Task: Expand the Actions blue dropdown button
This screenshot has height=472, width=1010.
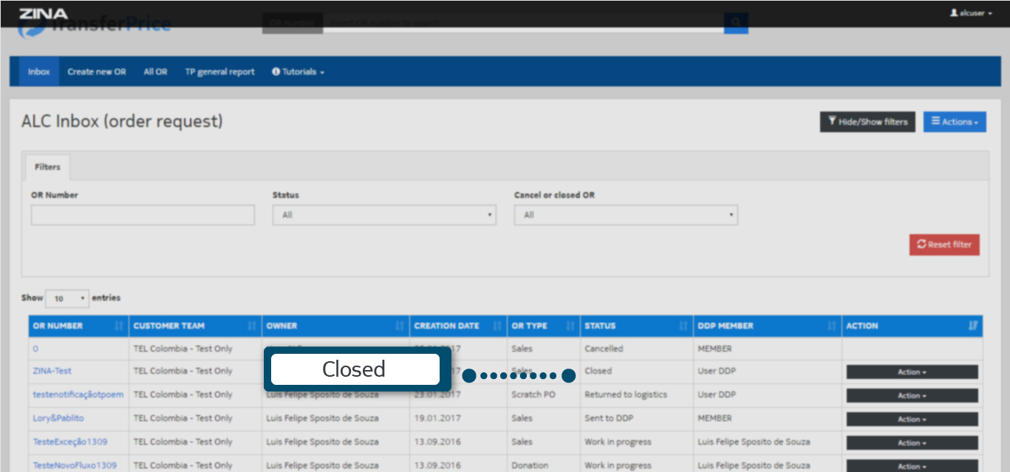Action: click(x=955, y=122)
